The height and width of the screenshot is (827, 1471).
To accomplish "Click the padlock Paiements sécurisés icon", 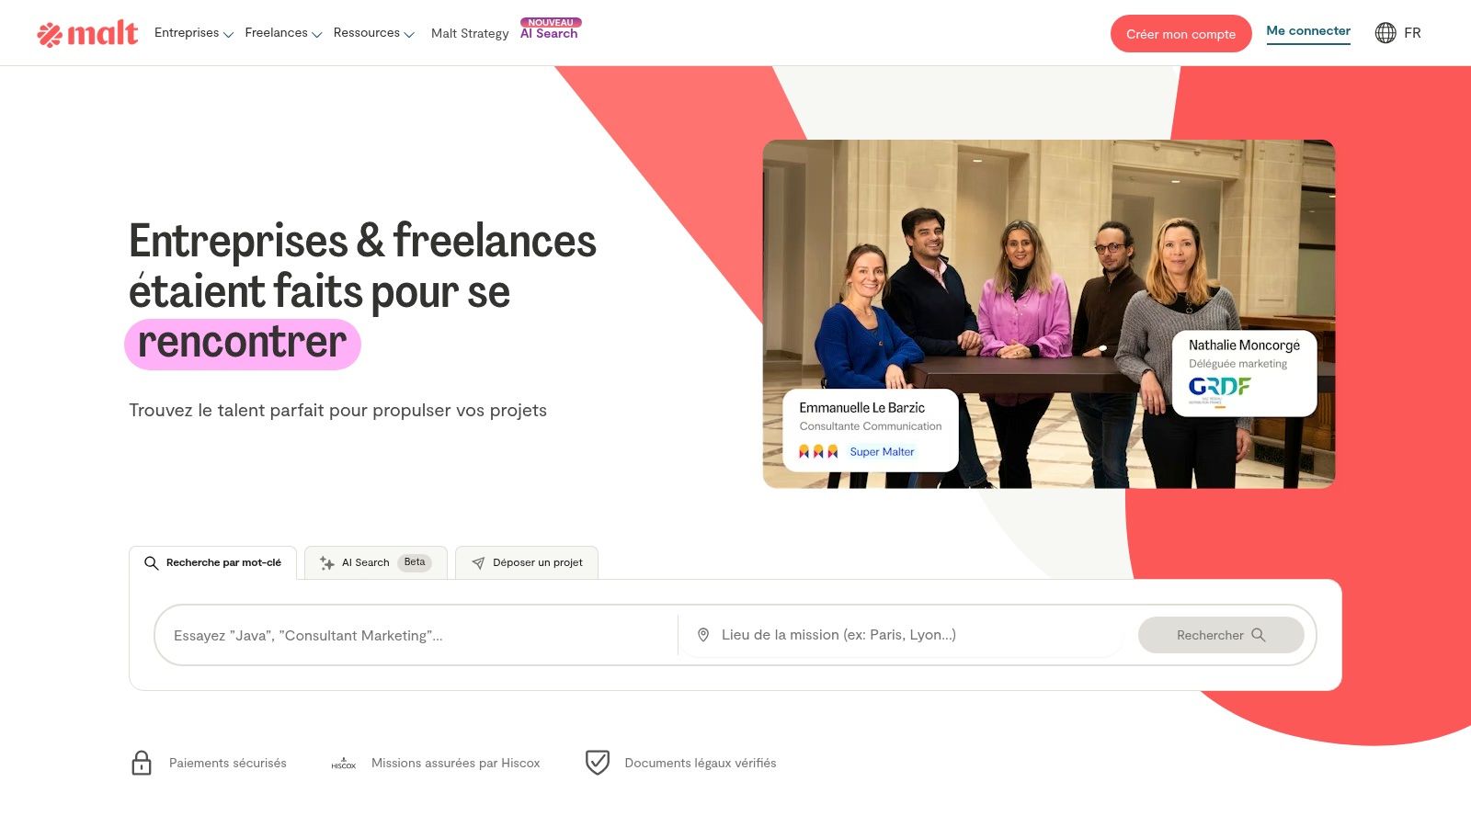I will click(x=142, y=763).
